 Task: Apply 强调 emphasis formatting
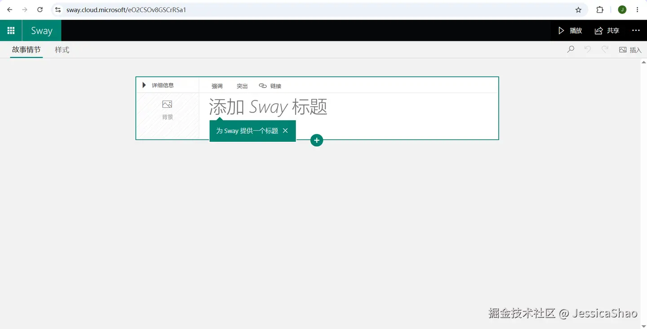[x=217, y=86]
